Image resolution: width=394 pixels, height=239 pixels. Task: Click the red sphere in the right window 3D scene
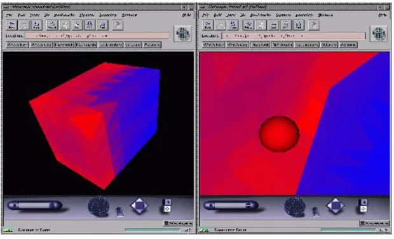tap(279, 134)
